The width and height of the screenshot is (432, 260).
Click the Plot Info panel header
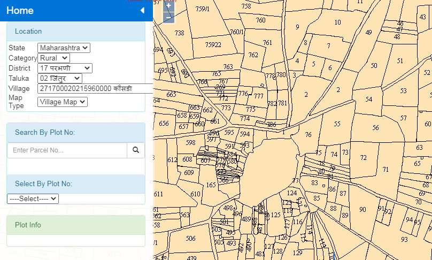75,225
